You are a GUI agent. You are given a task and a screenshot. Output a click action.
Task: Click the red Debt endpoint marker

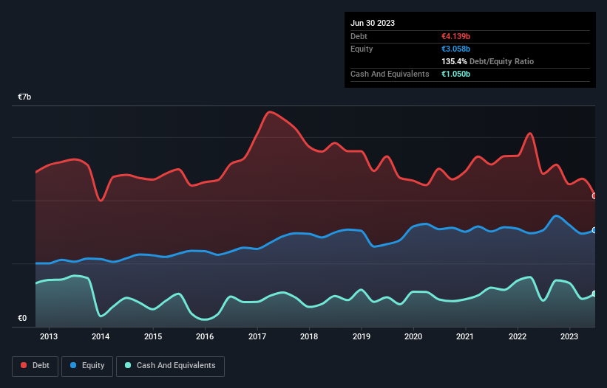point(594,196)
